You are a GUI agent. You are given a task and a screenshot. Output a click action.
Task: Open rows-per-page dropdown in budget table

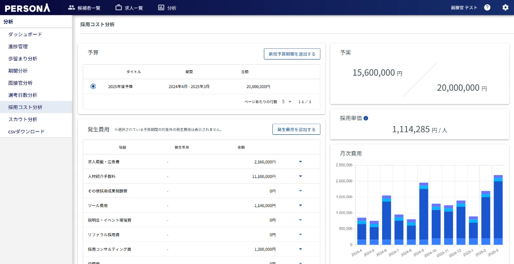(287, 102)
